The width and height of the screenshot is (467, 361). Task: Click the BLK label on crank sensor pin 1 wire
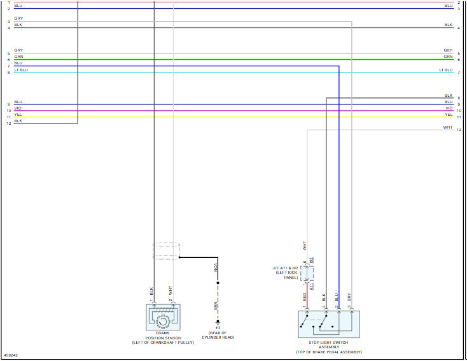[151, 291]
